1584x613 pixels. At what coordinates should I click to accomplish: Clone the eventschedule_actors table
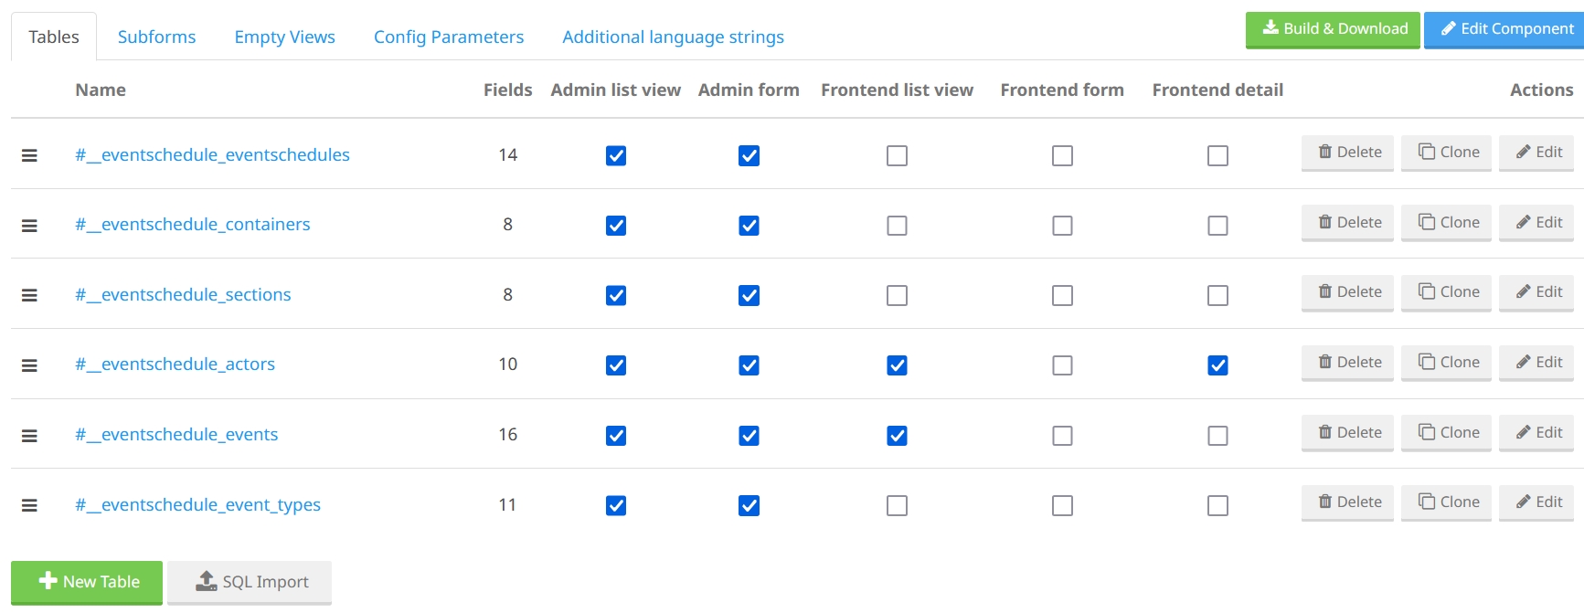[x=1446, y=363]
